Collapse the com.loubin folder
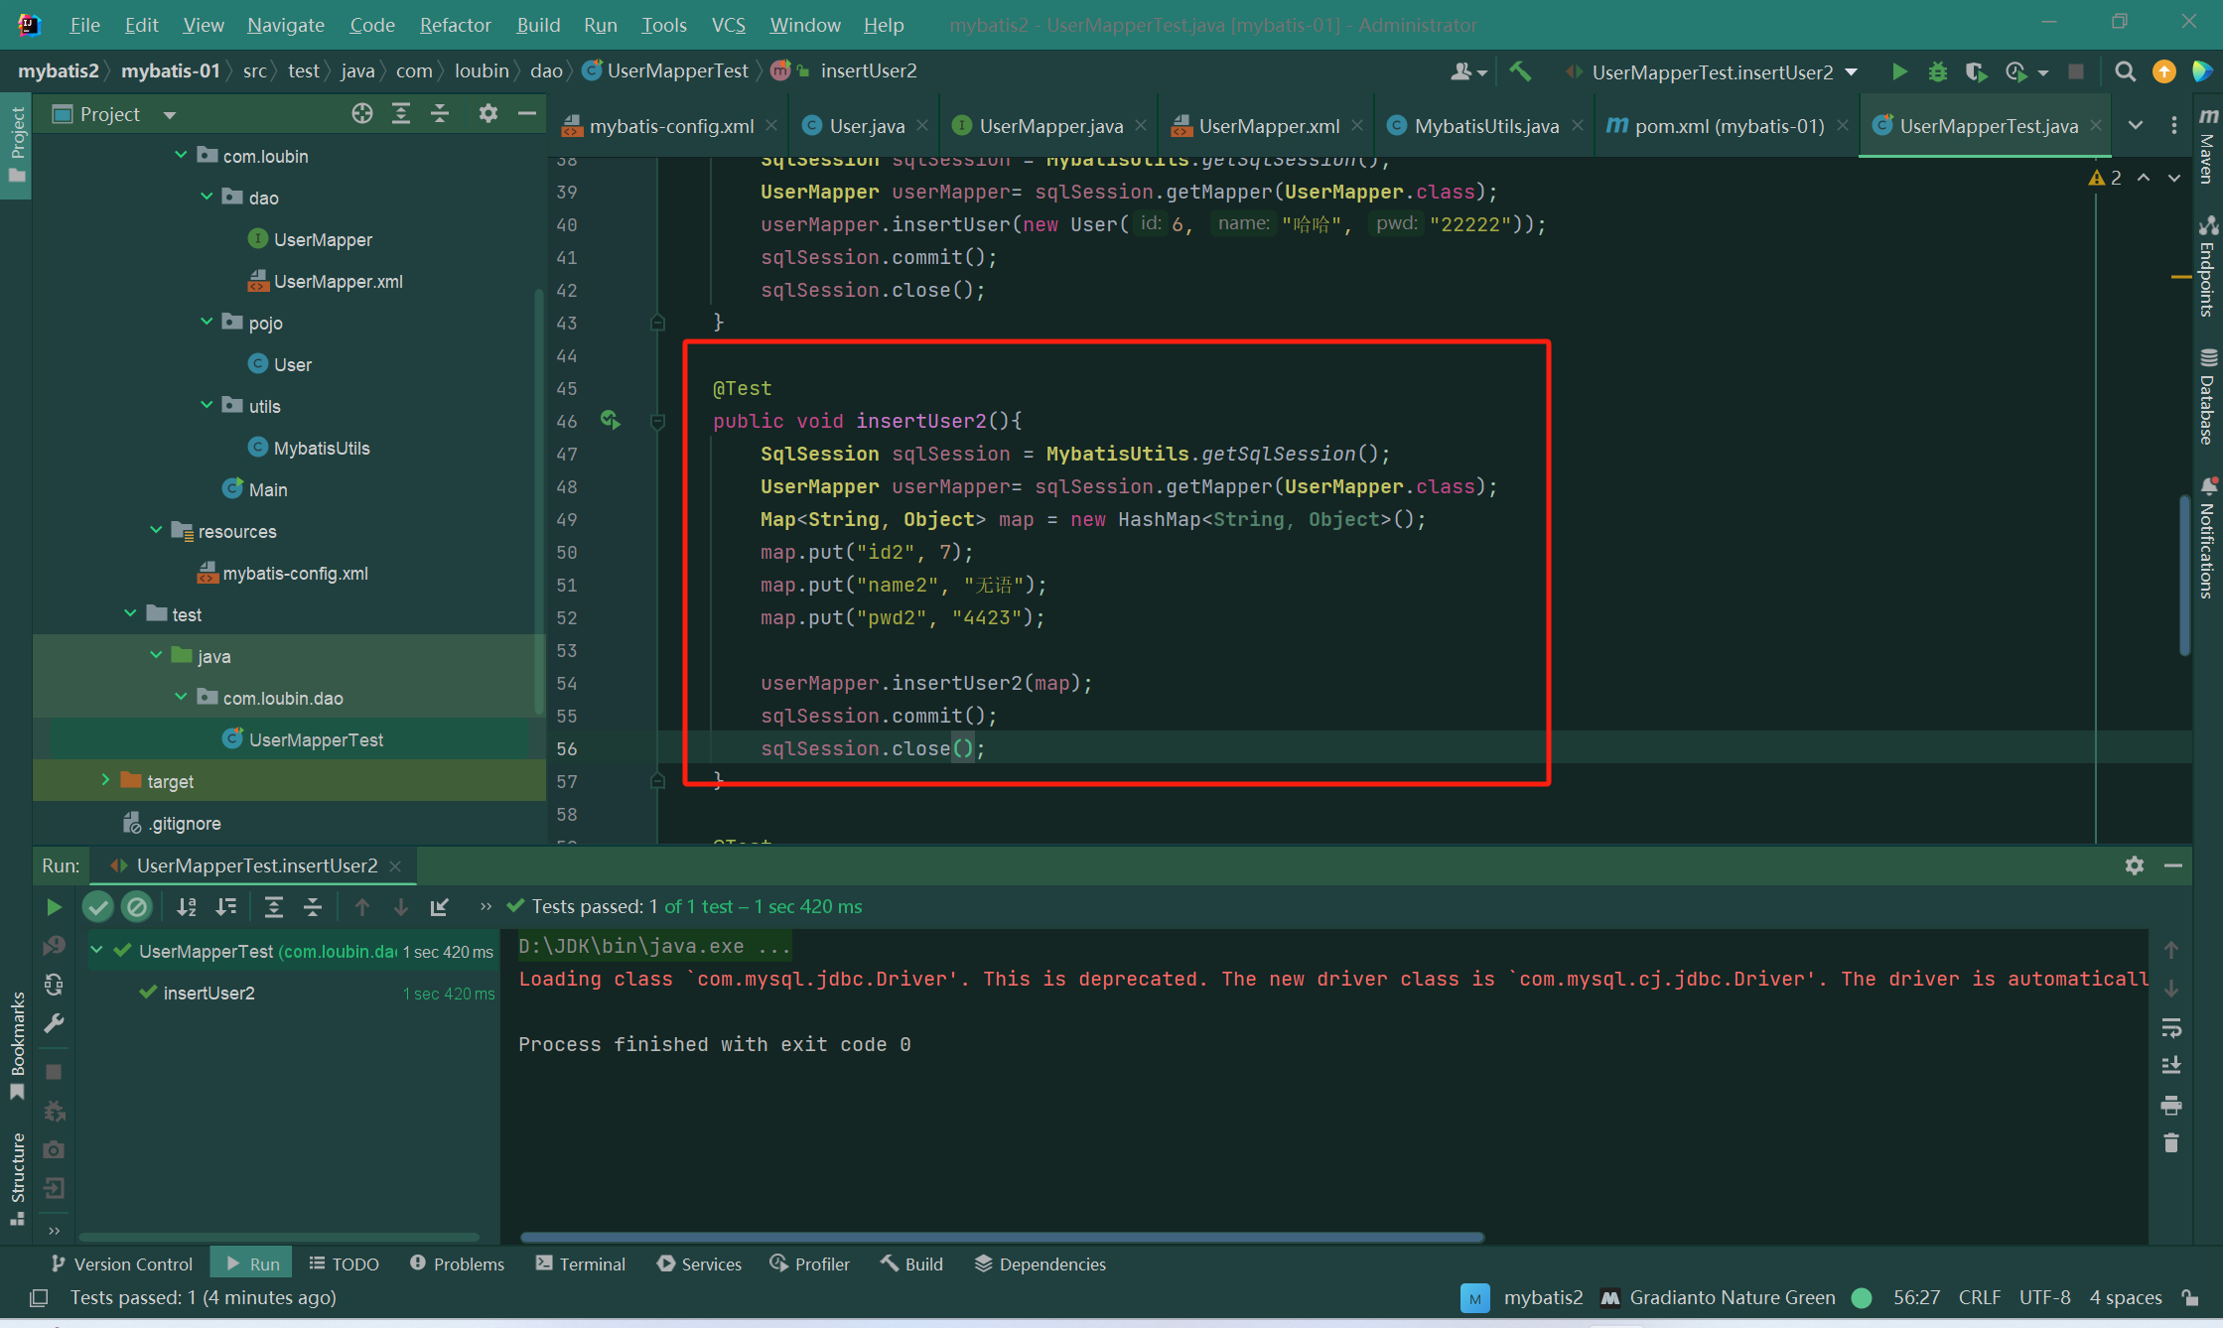The width and height of the screenshot is (2223, 1328). [182, 155]
